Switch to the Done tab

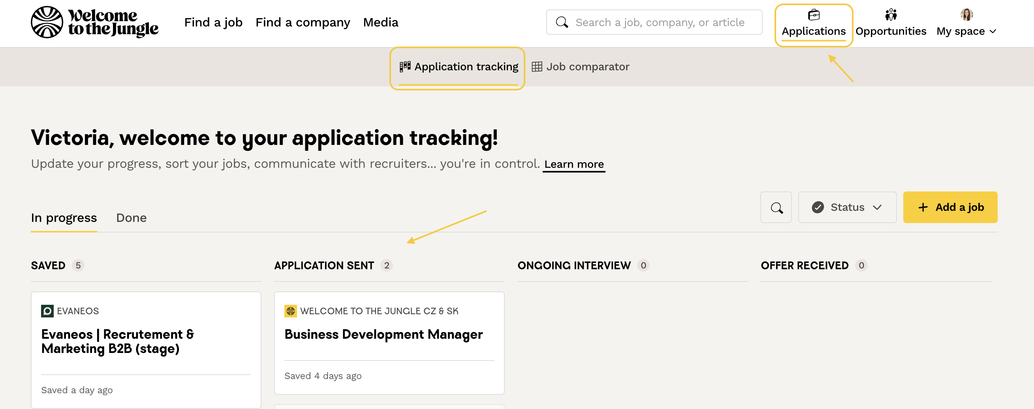click(x=131, y=218)
